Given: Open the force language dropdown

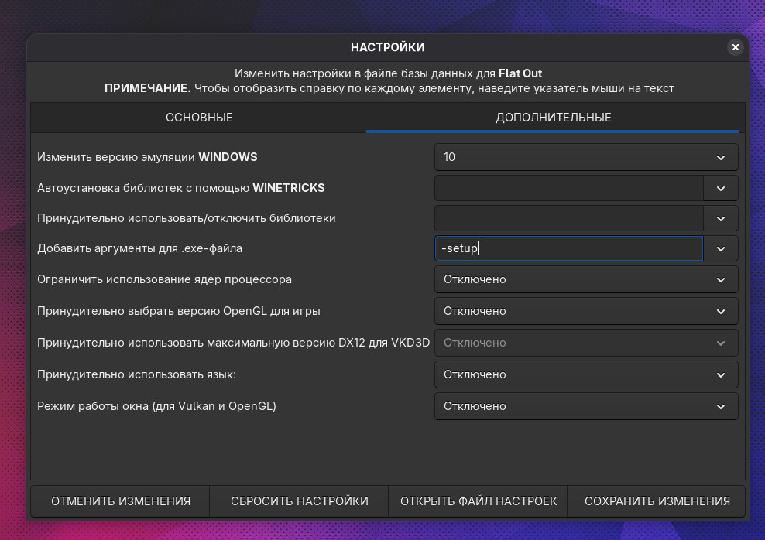Looking at the screenshot, I should click(x=585, y=374).
